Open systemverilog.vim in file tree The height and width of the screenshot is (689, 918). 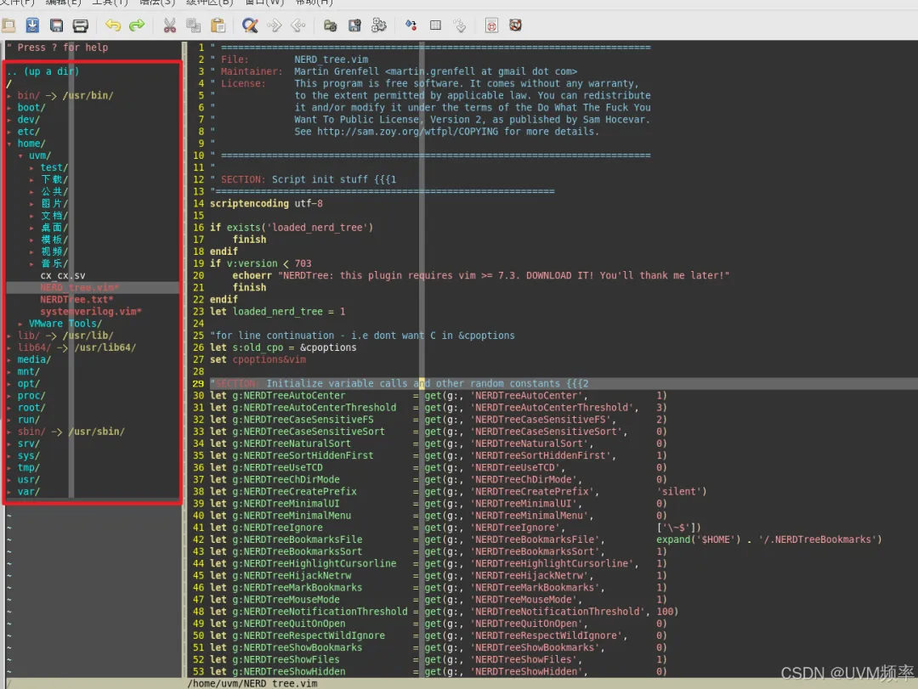point(90,312)
